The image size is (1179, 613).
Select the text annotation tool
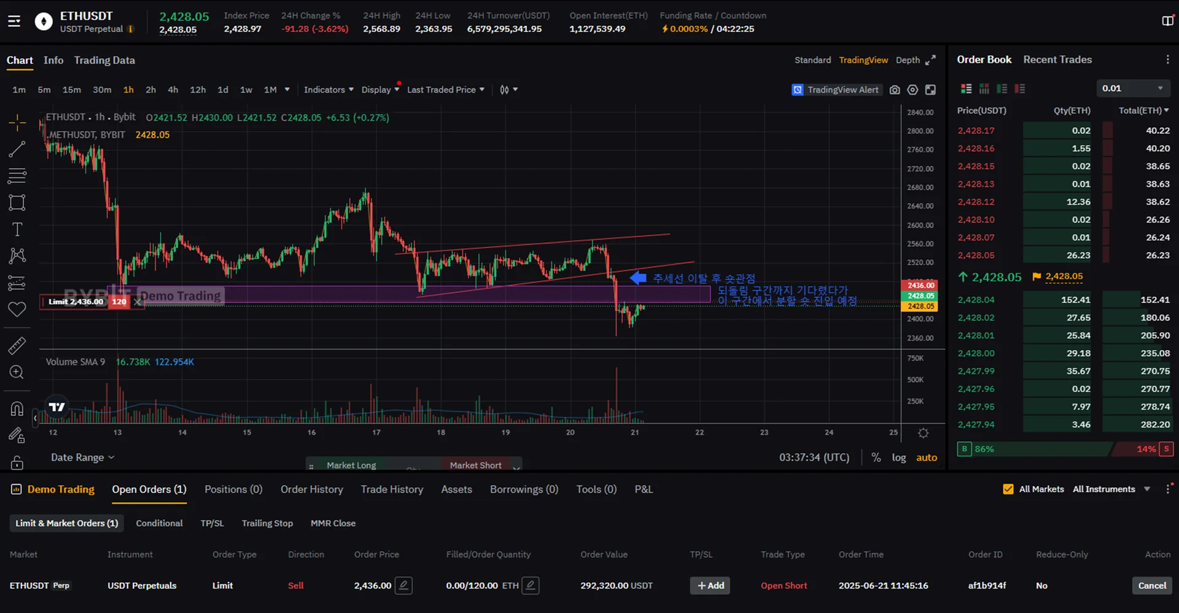(17, 229)
